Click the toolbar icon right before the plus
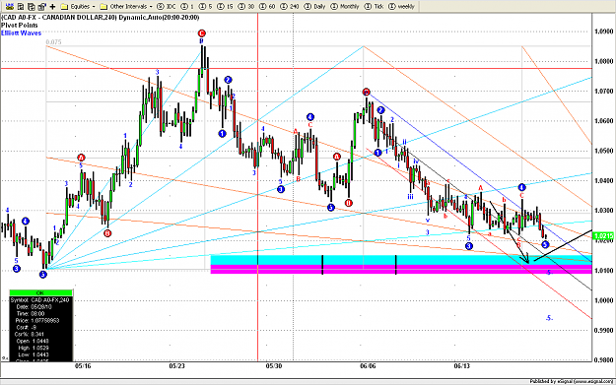 click(x=41, y=6)
